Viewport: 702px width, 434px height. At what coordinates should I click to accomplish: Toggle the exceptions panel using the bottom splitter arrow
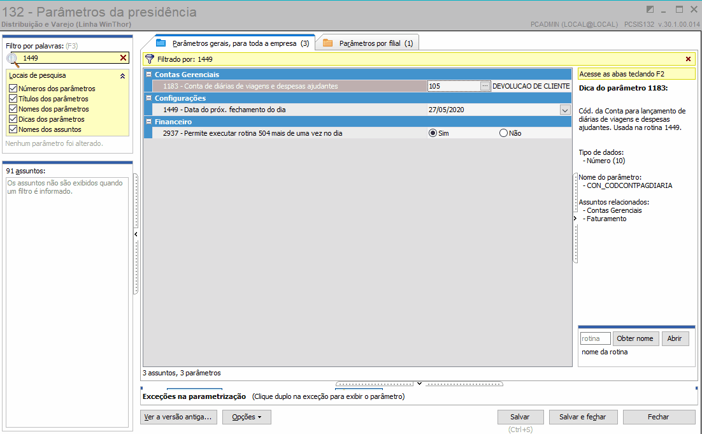tap(419, 384)
